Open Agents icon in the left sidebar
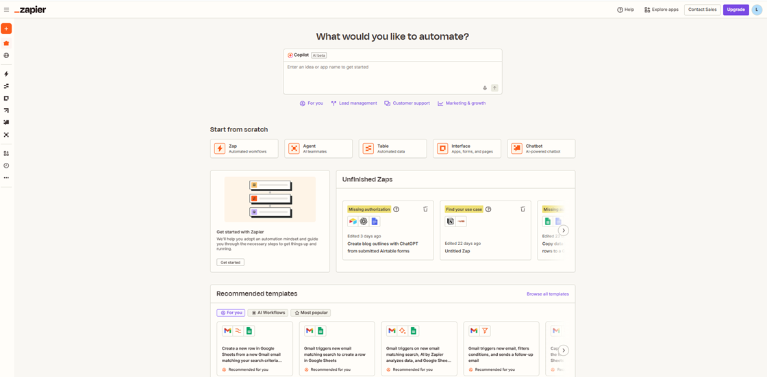The width and height of the screenshot is (767, 377). pos(6,135)
